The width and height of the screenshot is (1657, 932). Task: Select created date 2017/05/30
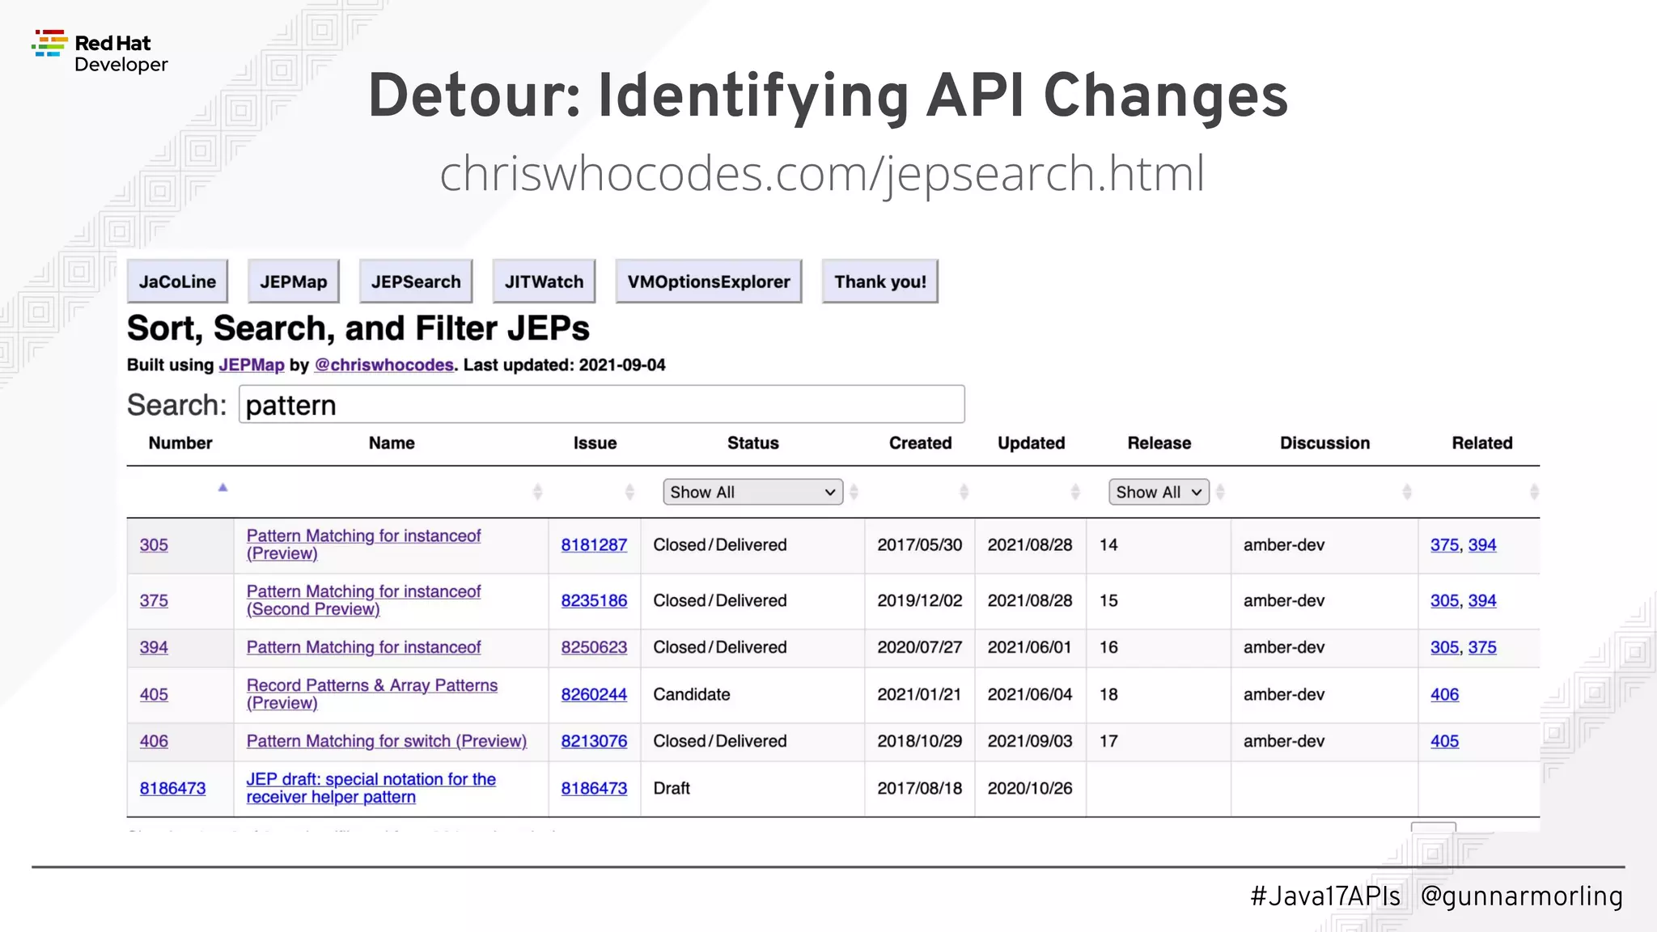coord(920,545)
